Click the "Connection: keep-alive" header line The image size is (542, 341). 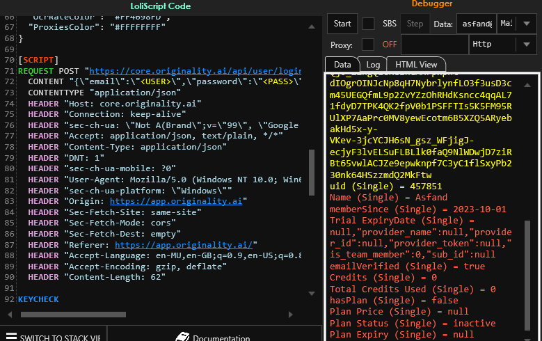107,114
